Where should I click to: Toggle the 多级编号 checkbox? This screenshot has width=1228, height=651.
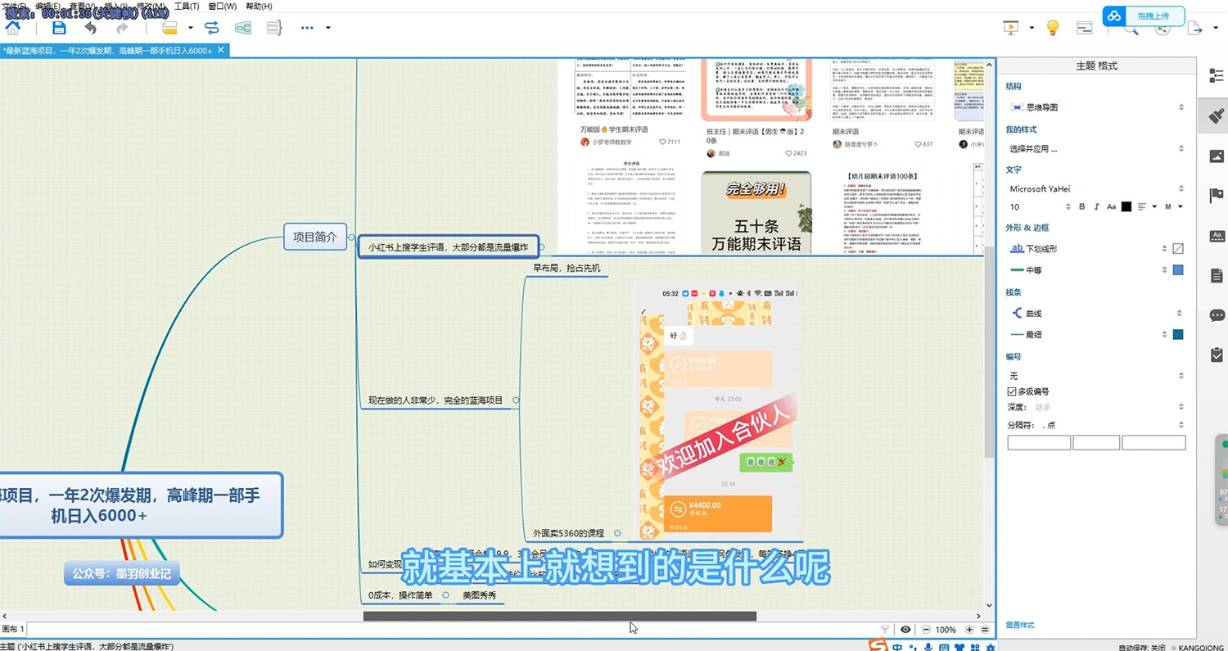(1012, 391)
